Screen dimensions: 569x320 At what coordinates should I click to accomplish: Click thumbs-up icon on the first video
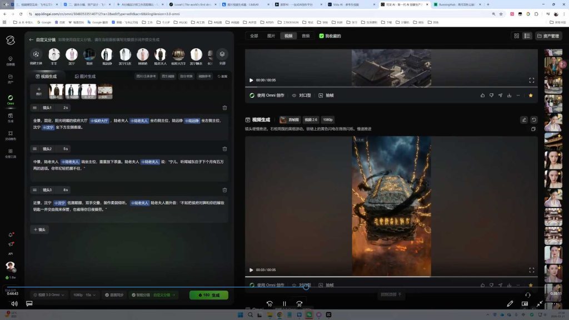click(x=482, y=96)
